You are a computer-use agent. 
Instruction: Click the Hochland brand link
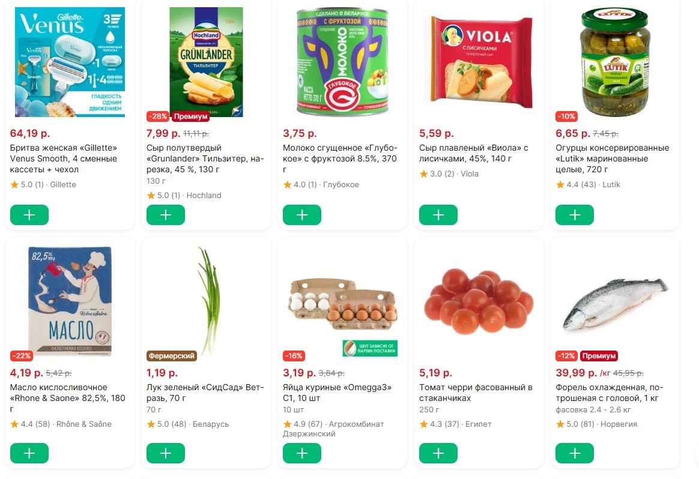[x=204, y=196]
